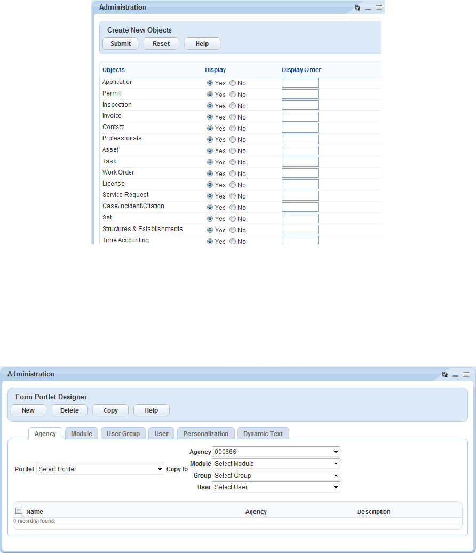Choose No for Inspection display

pos(232,106)
